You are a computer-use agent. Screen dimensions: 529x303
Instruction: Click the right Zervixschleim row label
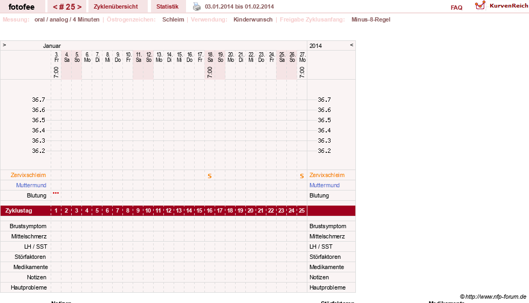coord(327,175)
